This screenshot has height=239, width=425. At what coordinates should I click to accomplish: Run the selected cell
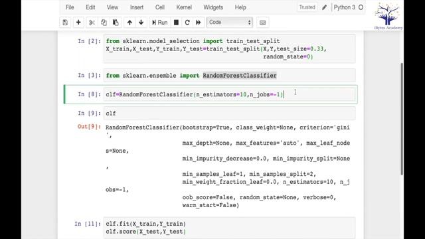159,23
